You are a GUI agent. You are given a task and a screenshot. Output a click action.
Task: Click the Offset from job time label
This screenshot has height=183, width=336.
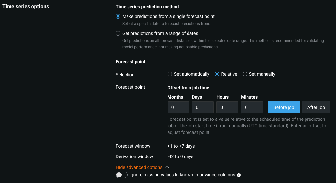[188, 88]
